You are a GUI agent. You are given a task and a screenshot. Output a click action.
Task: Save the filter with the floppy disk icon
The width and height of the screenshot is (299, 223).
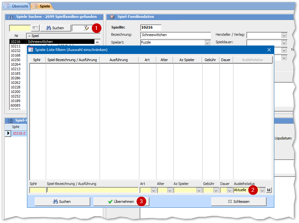point(269,190)
